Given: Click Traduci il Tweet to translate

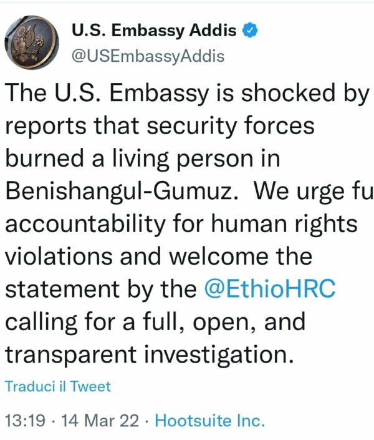Looking at the screenshot, I should tap(58, 386).
